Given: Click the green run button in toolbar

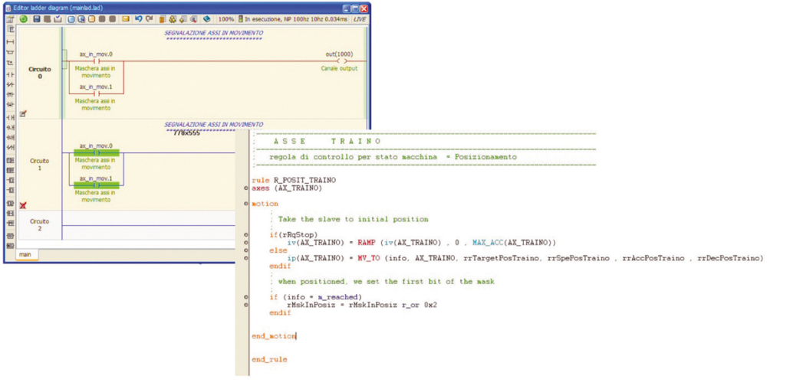Looking at the screenshot, I should [x=24, y=19].
